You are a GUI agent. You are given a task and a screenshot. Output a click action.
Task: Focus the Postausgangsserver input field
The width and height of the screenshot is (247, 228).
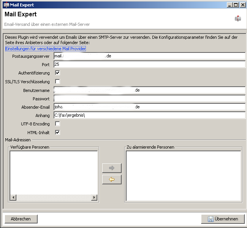tap(149, 56)
